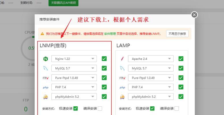The width and height of the screenshot is (224, 115).
Task: Open LNMP phpMyAdmin 5.2 dropdown
Action: pyautogui.click(x=74, y=97)
